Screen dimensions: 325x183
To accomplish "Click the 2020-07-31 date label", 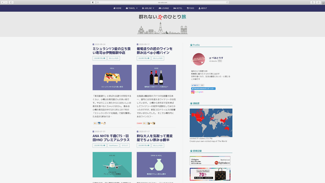I will [100, 132].
